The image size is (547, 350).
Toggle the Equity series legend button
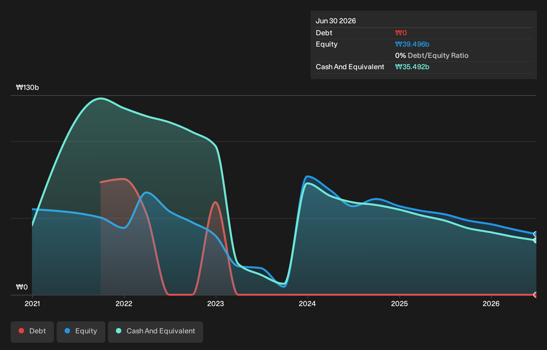click(81, 332)
